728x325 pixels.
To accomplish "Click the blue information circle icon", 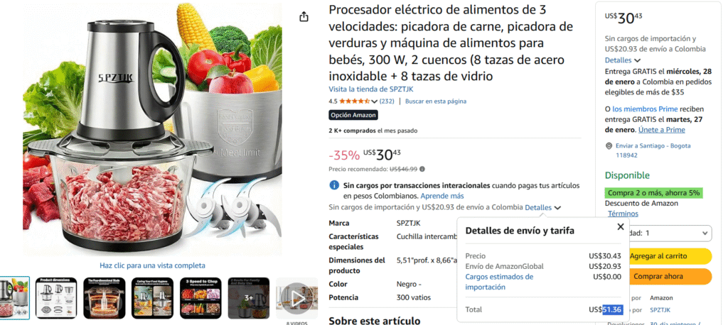I will (334, 185).
